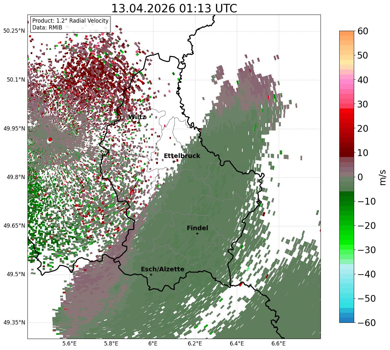Click the Esch/Alzette station cross marker
390x350 pixels.
pyautogui.click(x=151, y=275)
